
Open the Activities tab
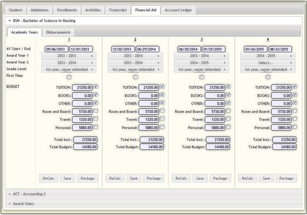click(93, 10)
